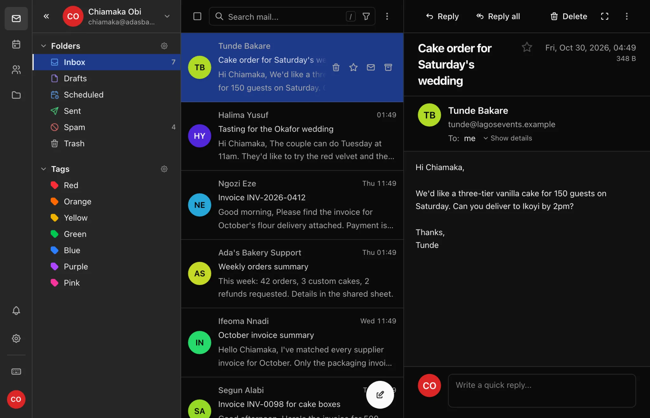Viewport: 650px width, 418px height.
Task: Open the Trash folder
Action: pos(107,143)
